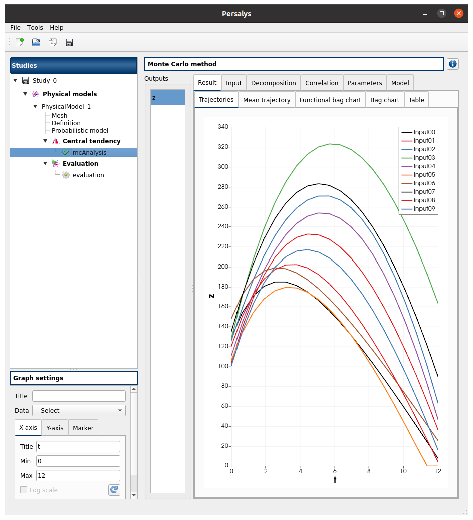This screenshot has width=473, height=520.
Task: Click the Open study toolbar icon
Action: click(36, 42)
